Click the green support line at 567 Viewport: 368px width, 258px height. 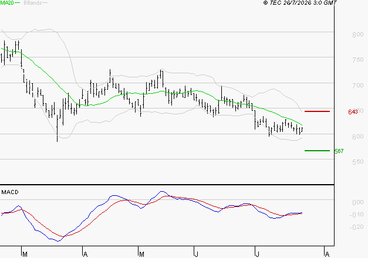click(x=317, y=151)
